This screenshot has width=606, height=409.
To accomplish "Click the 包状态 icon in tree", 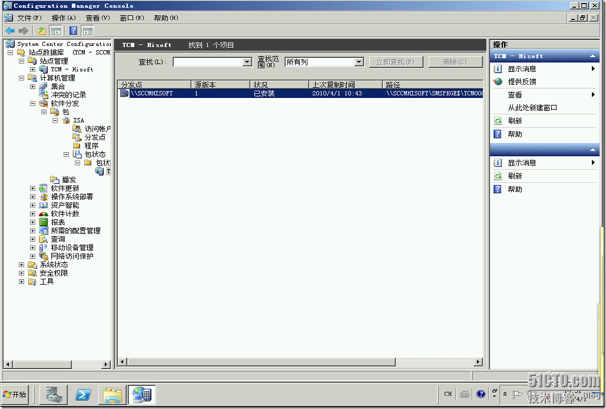I will [x=77, y=154].
